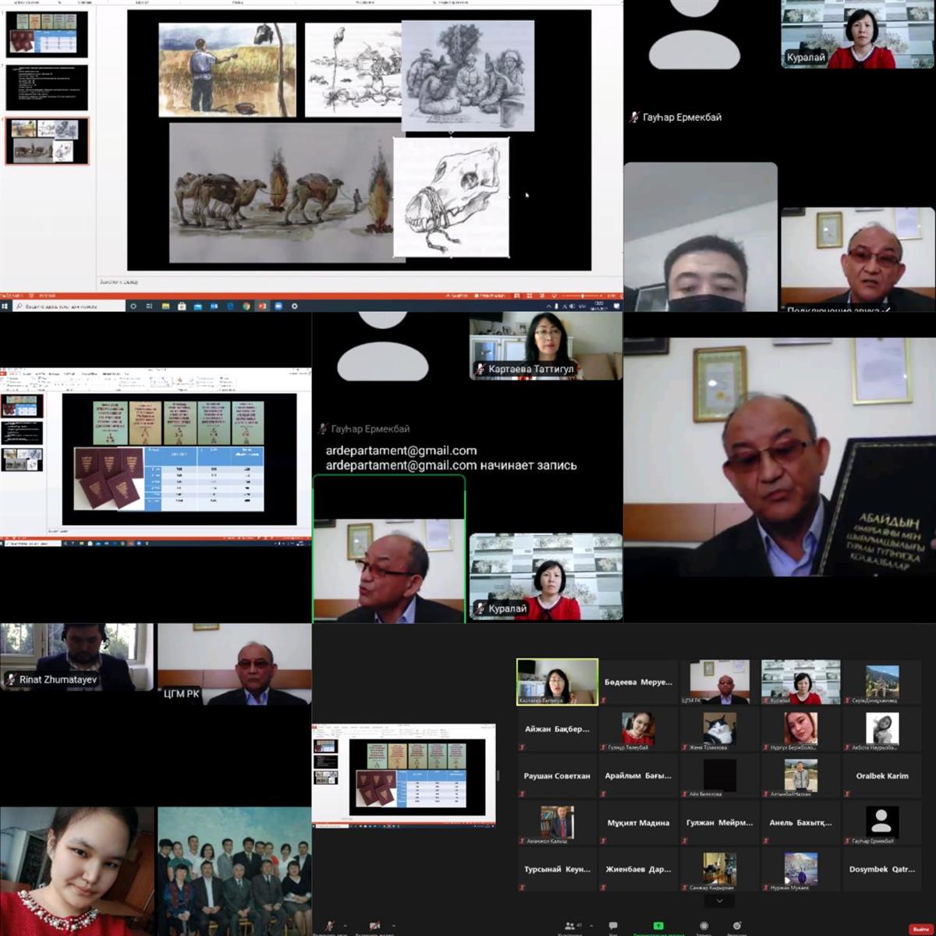Open Chrome from the Windows taskbar

click(x=246, y=307)
